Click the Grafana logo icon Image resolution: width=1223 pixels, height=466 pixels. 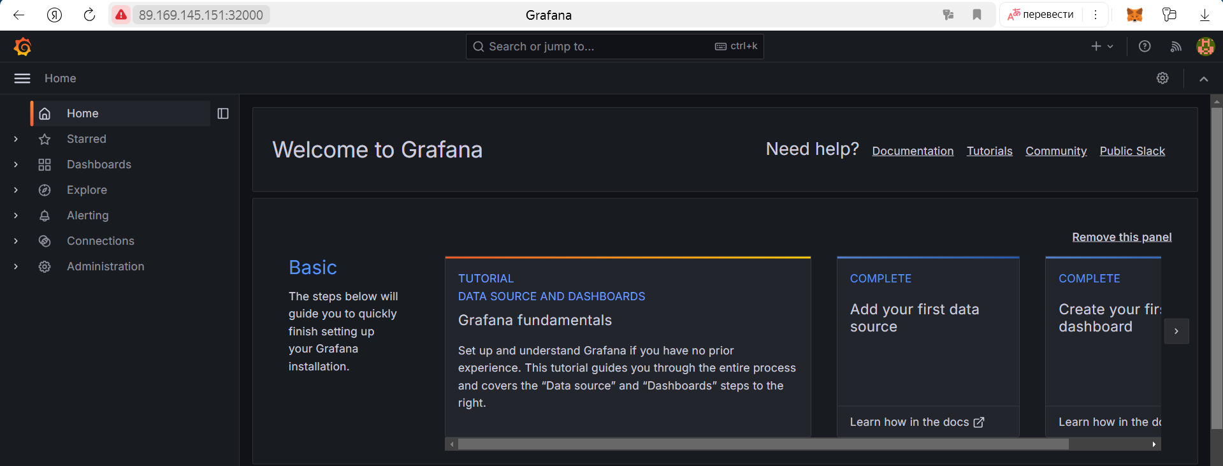coord(23,47)
